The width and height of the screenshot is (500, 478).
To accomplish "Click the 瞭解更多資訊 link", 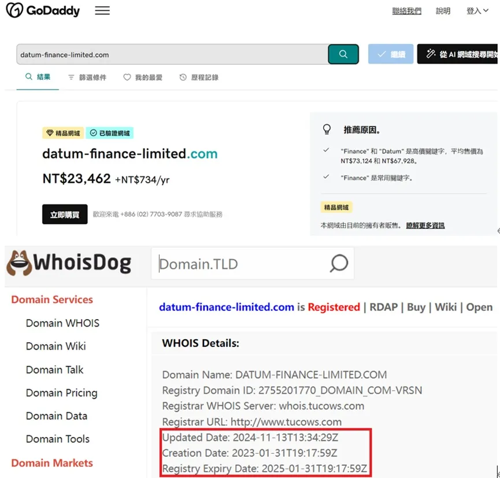I will pos(425,225).
